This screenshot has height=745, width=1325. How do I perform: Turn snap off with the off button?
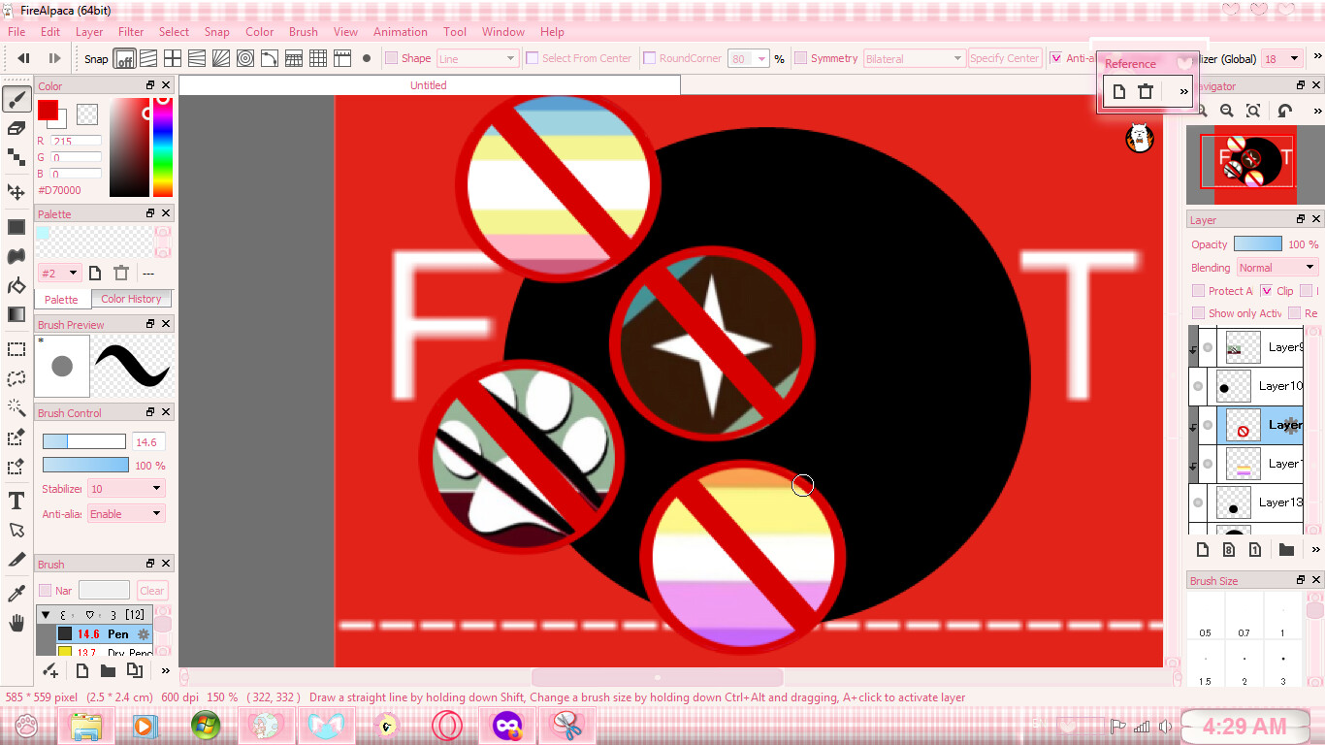point(124,59)
